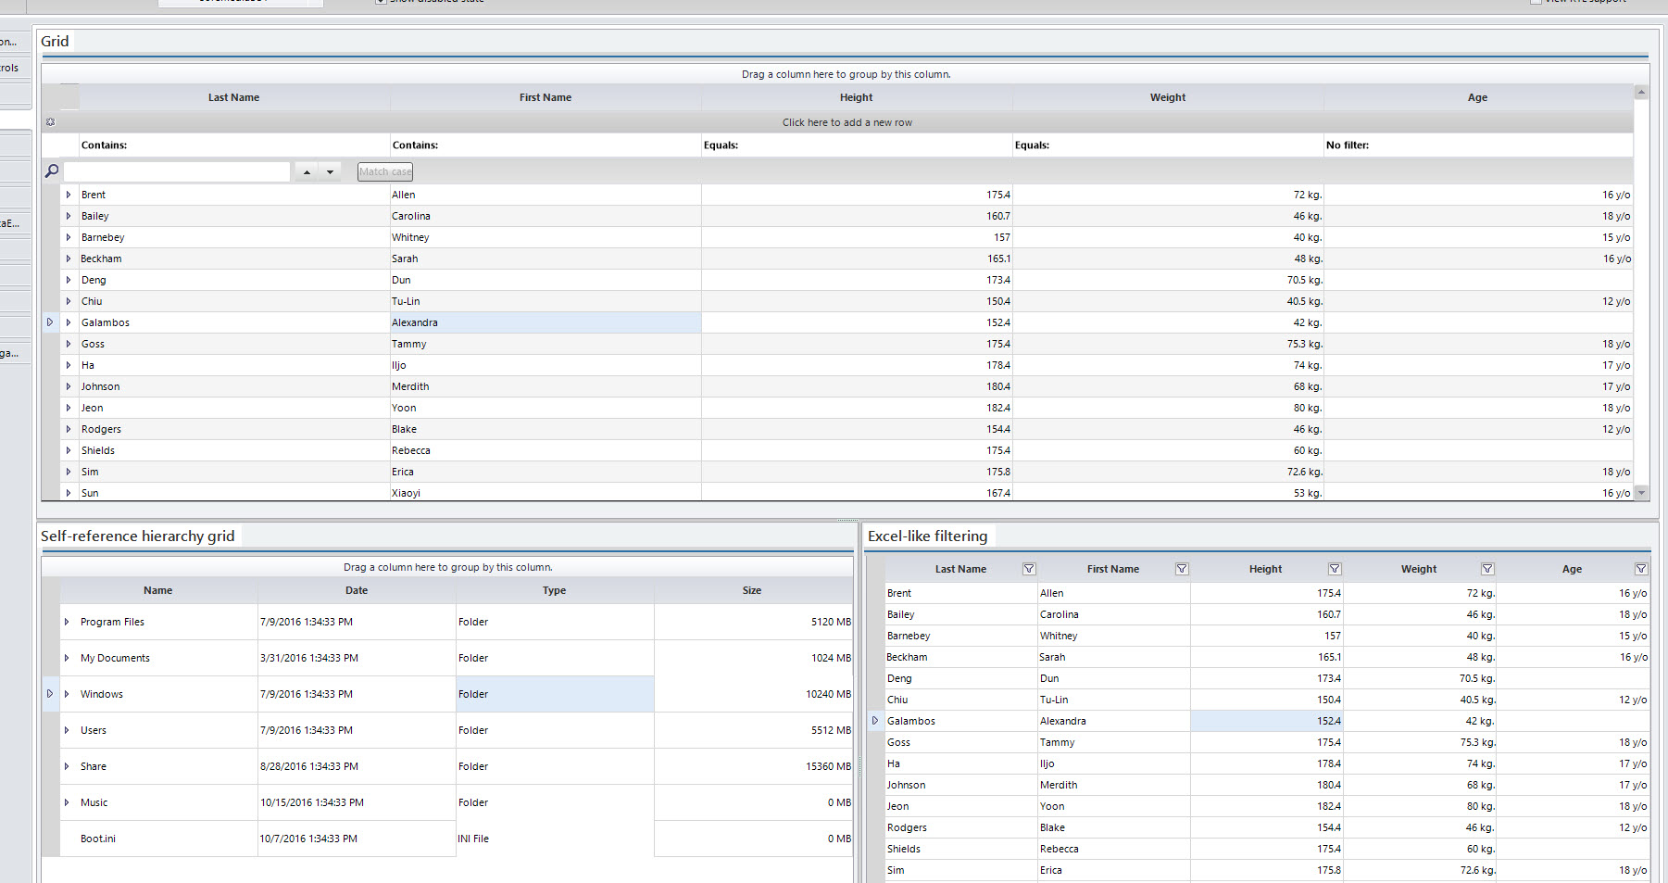This screenshot has width=1668, height=883.
Task: Open the Age 'No filter:' operator
Action: point(1348,145)
